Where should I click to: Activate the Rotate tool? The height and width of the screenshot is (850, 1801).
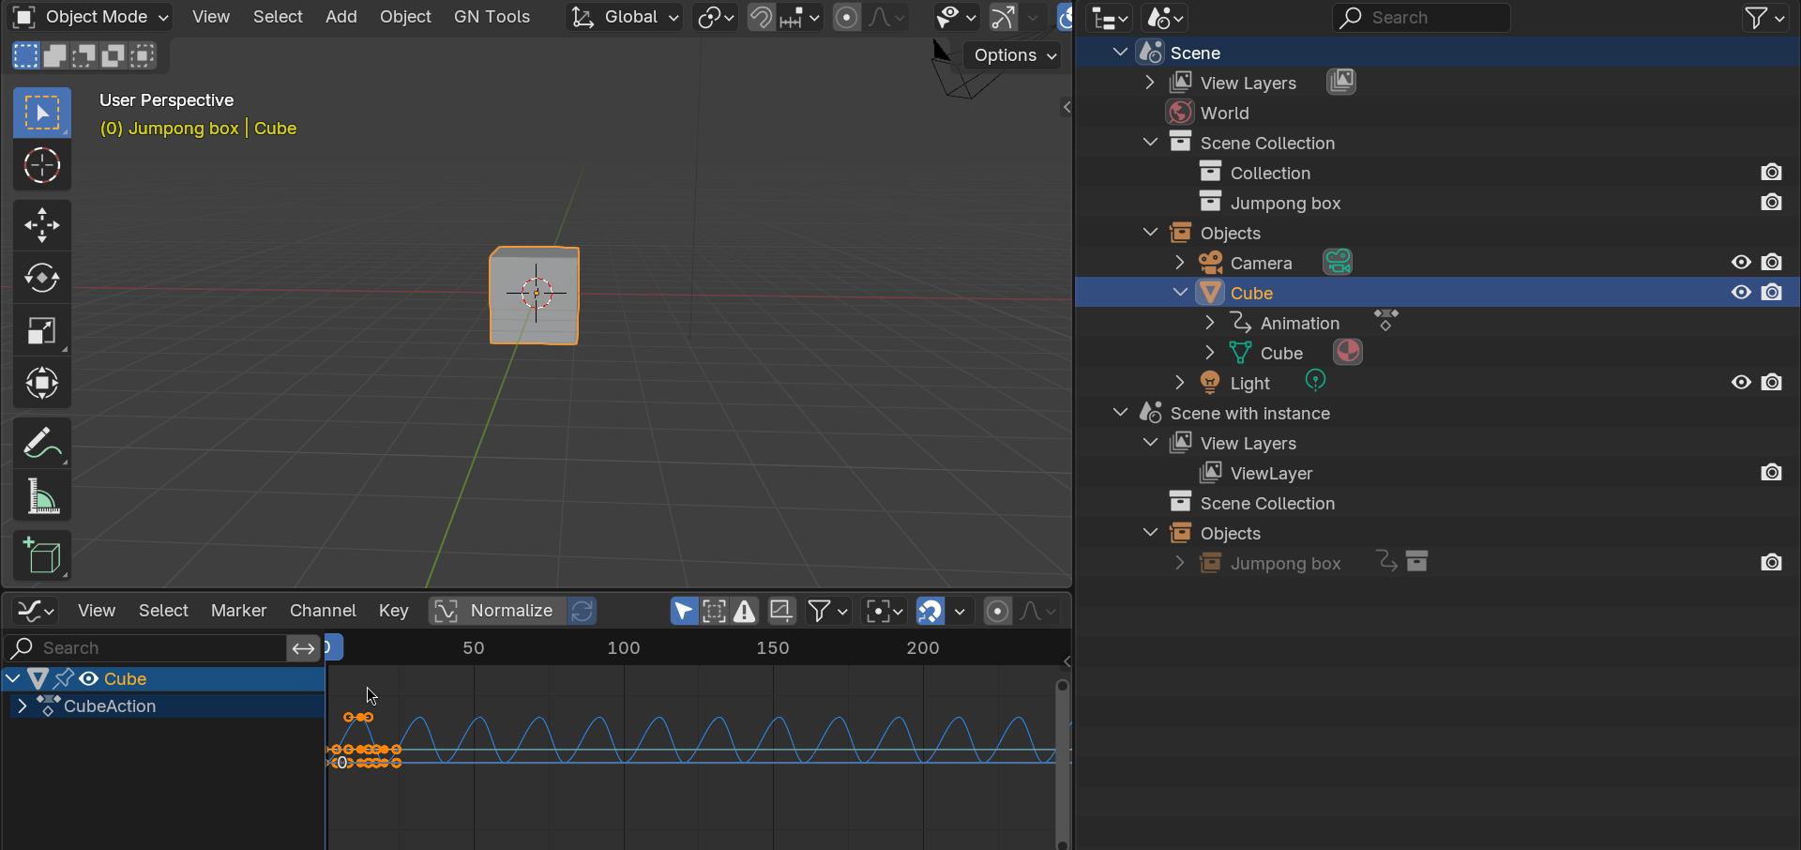click(42, 278)
